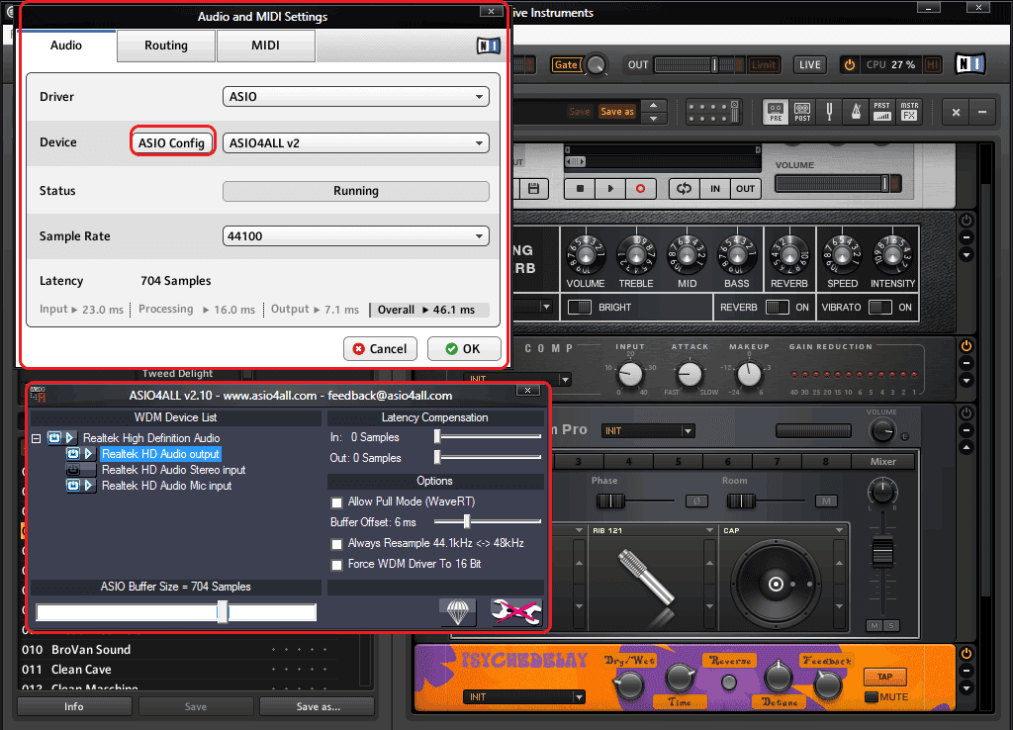Switch to the MIDI tab
The width and height of the screenshot is (1013, 730).
point(265,46)
